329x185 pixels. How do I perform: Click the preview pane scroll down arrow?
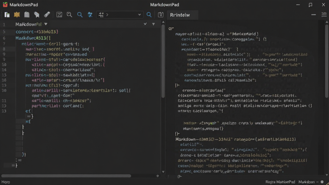tap(327, 175)
